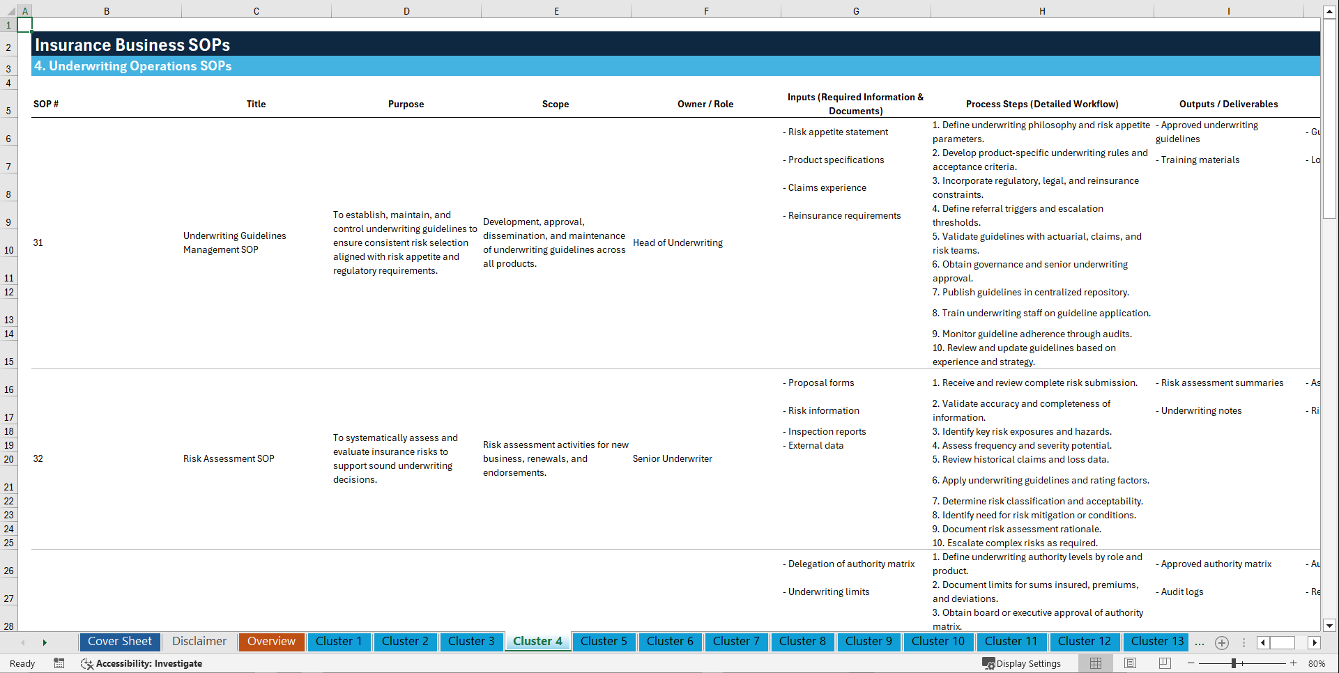Image resolution: width=1339 pixels, height=673 pixels.
Task: Click the ellipsis to show more sheet tabs
Action: pyautogui.click(x=1200, y=642)
